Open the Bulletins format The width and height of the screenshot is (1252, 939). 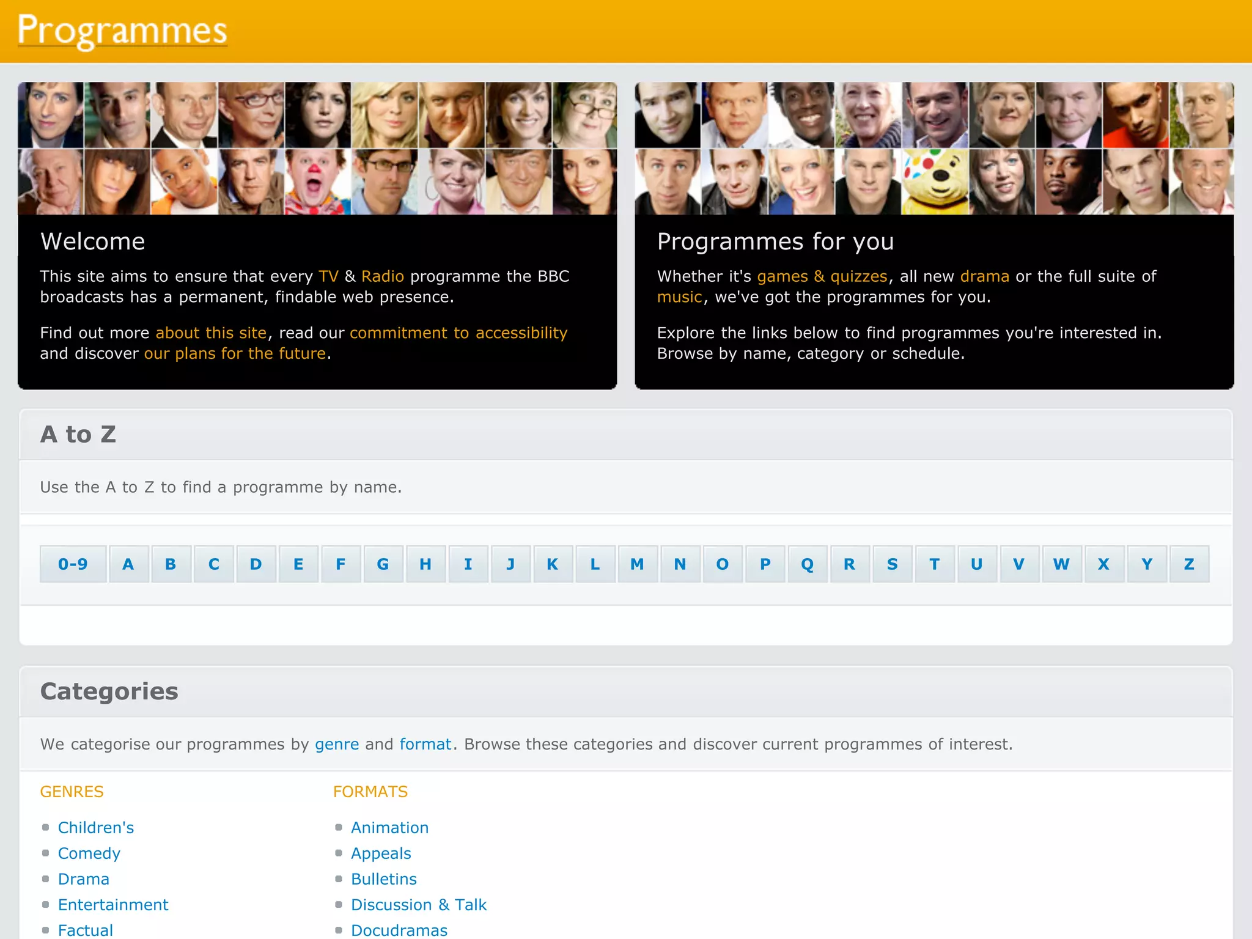coord(384,879)
